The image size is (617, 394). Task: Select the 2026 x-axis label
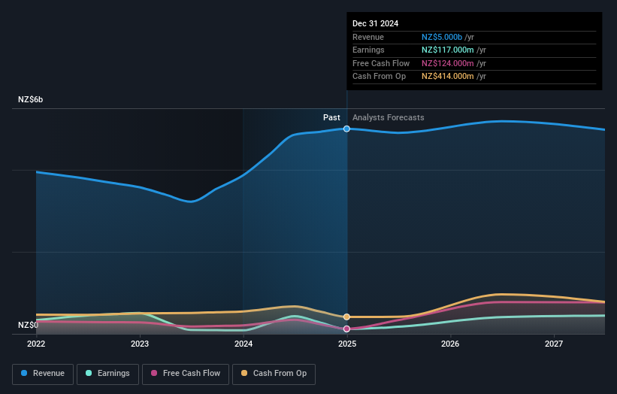pyautogui.click(x=450, y=344)
